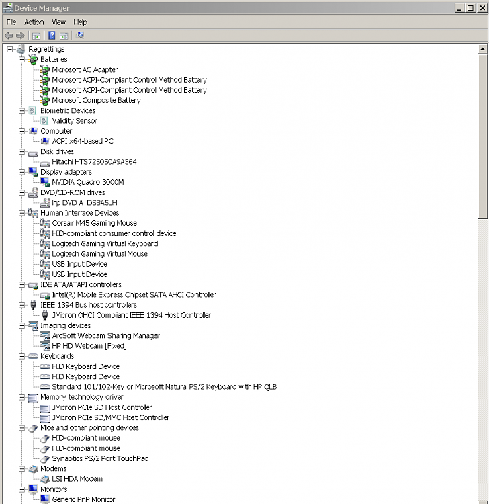Select Logitech Gaming Virtual Keyboard
Image resolution: width=489 pixels, height=504 pixels.
[x=105, y=244]
